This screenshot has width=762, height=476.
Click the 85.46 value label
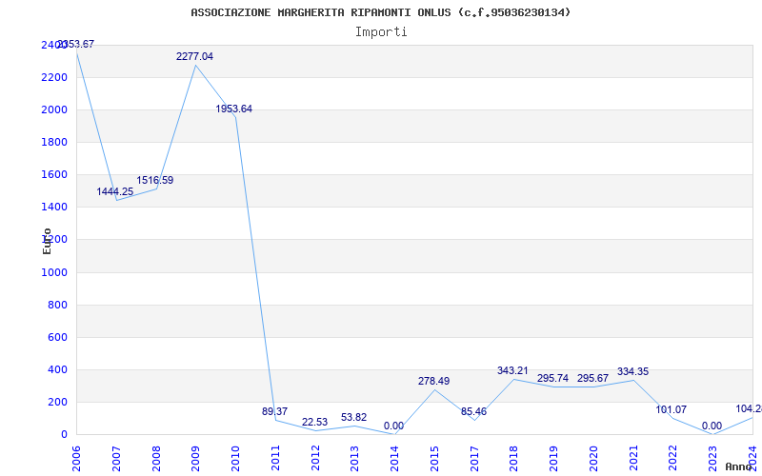coord(473,412)
